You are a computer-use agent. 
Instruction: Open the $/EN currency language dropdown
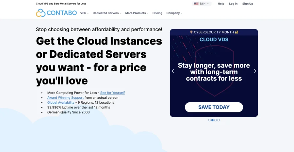(202, 4)
